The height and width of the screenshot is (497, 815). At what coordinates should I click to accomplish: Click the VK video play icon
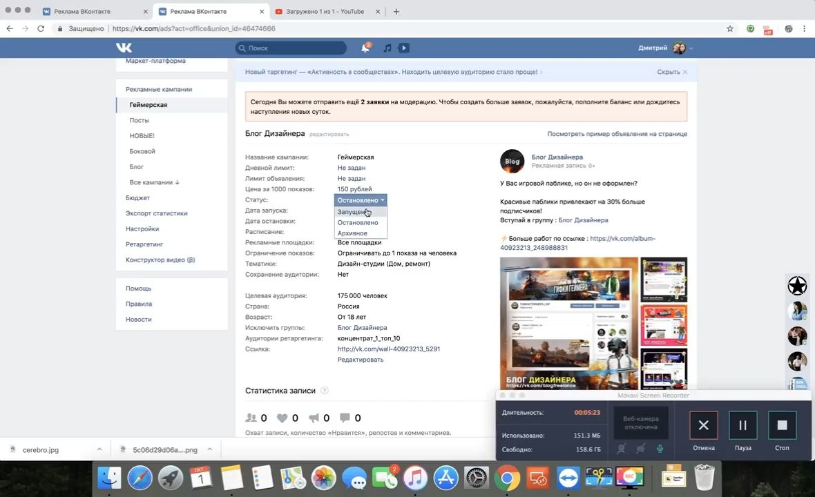[x=404, y=48]
